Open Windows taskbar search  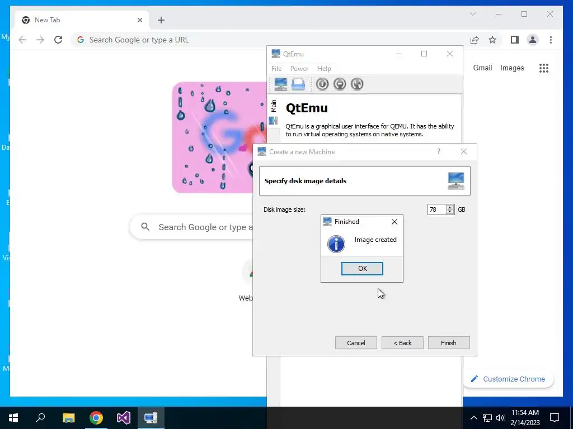pos(40,418)
